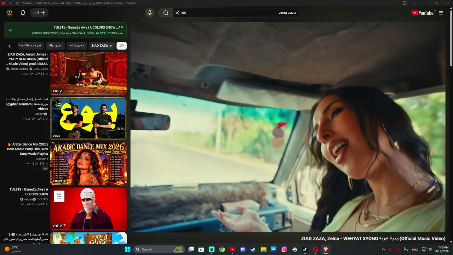The width and height of the screenshot is (453, 255).
Task: Select the 'الكل' (All) filter chip
Action: [121, 46]
